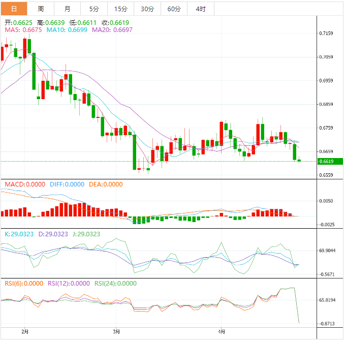The width and height of the screenshot is (345, 342).
Task: Click the MA5 moving average label
Action: [x=23, y=30]
